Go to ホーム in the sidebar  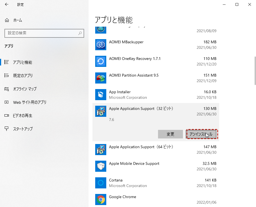point(18,20)
